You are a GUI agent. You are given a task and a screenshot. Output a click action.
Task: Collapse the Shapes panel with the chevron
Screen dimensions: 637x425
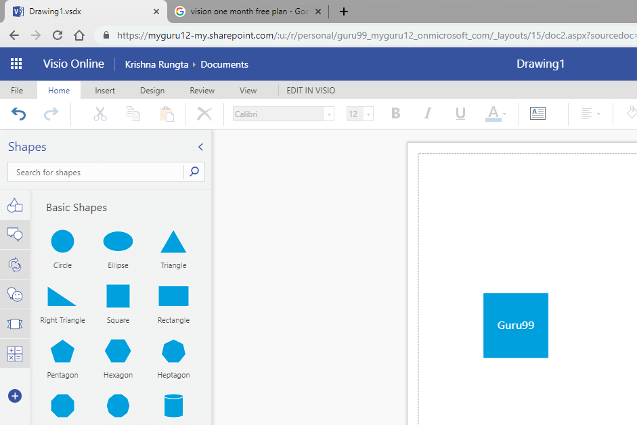tap(200, 147)
